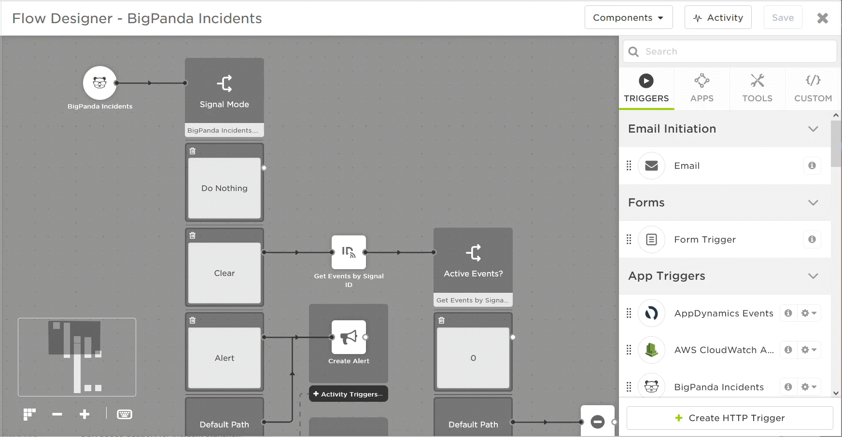
Task: View info for the Email trigger
Action: [812, 165]
